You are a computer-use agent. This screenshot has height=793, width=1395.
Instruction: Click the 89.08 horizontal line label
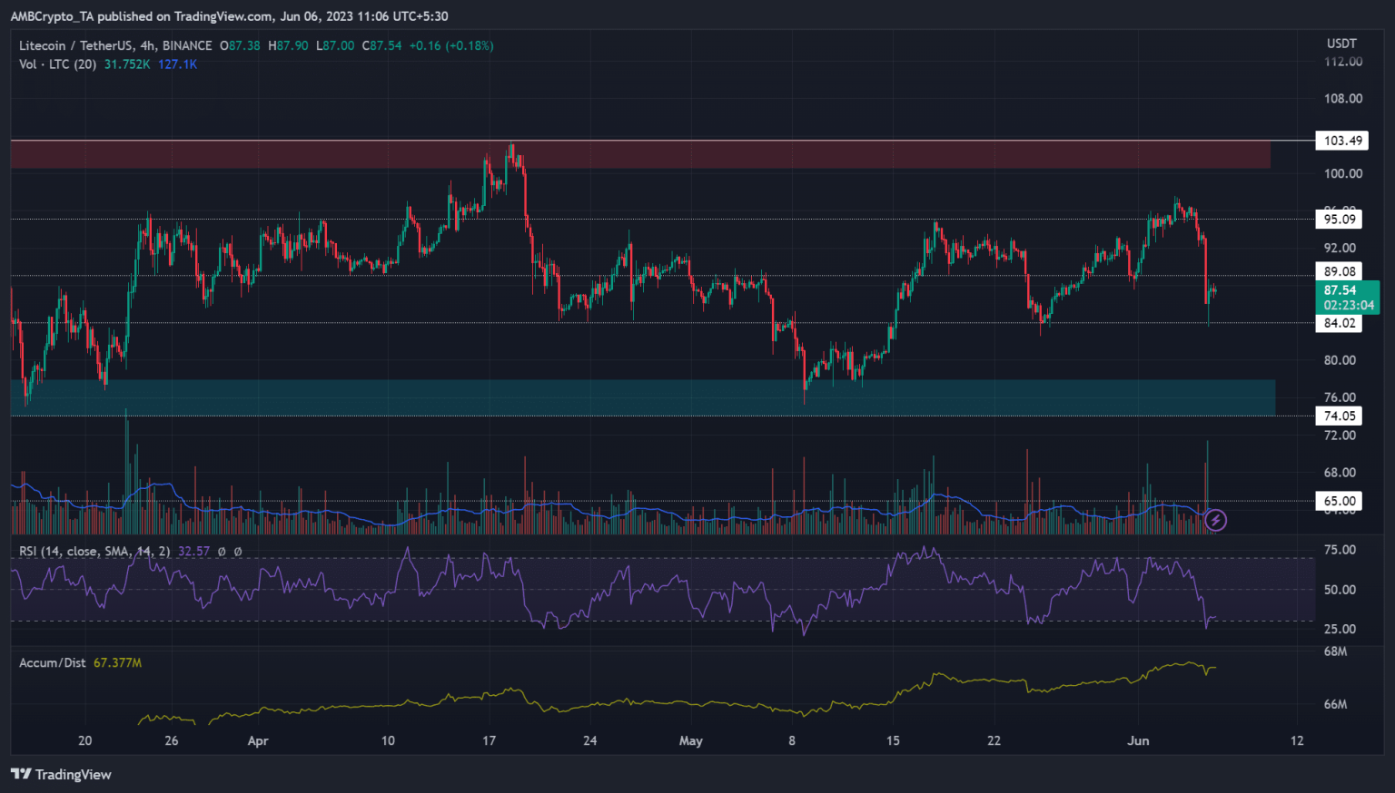(x=1339, y=271)
